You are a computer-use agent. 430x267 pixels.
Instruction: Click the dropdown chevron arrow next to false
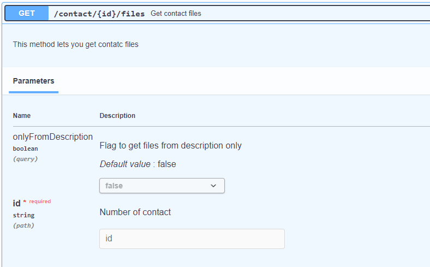213,186
